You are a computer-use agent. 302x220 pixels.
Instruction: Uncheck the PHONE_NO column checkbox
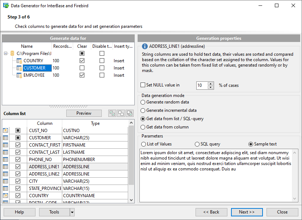click(18, 159)
